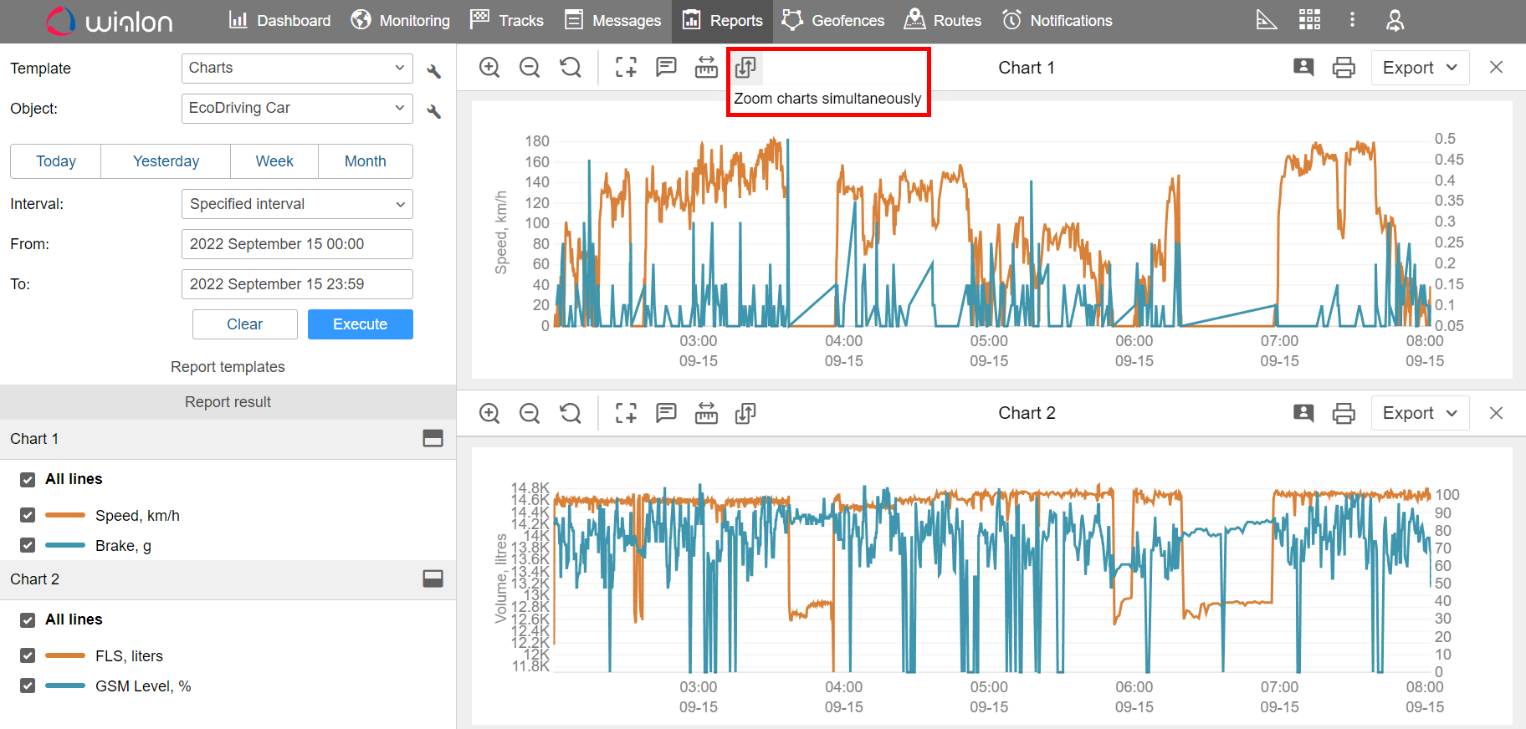Open the user account icon
The height and width of the screenshot is (729, 1526).
pos(1395,20)
